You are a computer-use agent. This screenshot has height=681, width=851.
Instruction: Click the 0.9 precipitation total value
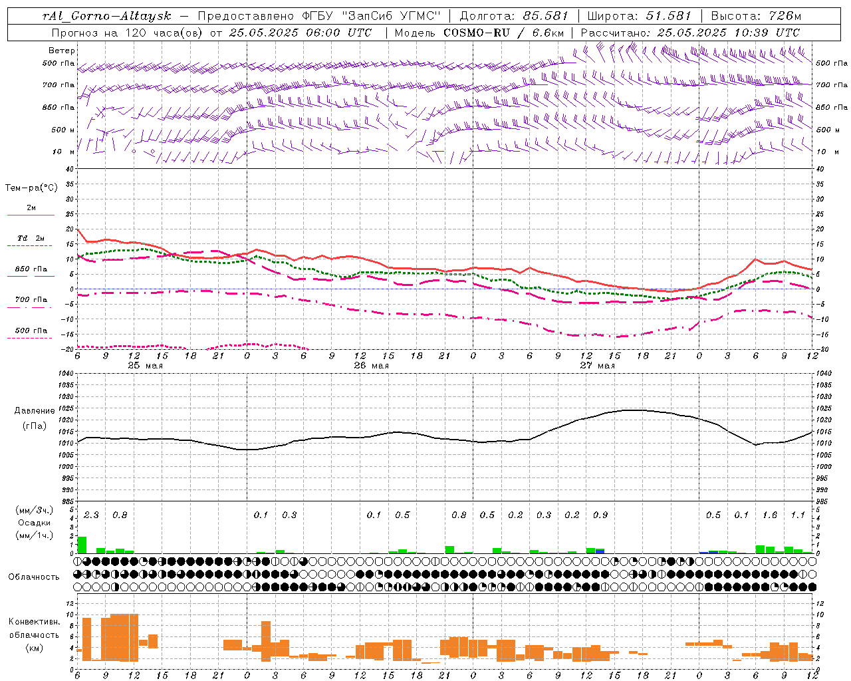point(600,515)
